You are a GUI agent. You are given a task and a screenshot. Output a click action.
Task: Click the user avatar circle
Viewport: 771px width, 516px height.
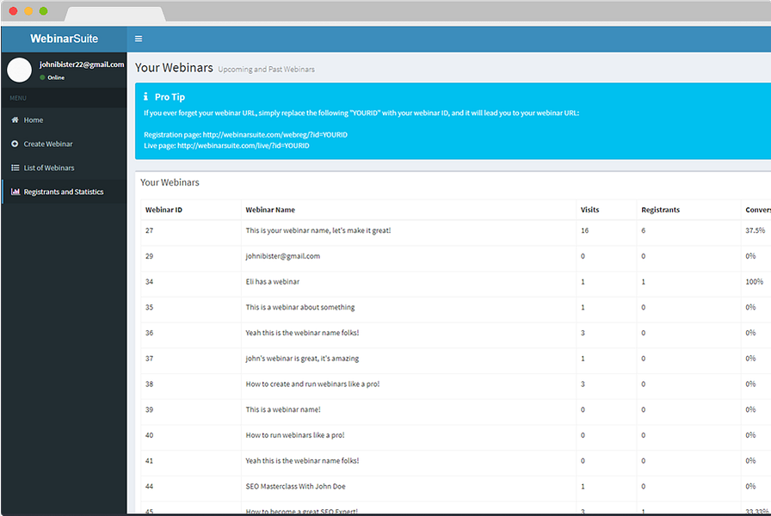click(x=19, y=70)
